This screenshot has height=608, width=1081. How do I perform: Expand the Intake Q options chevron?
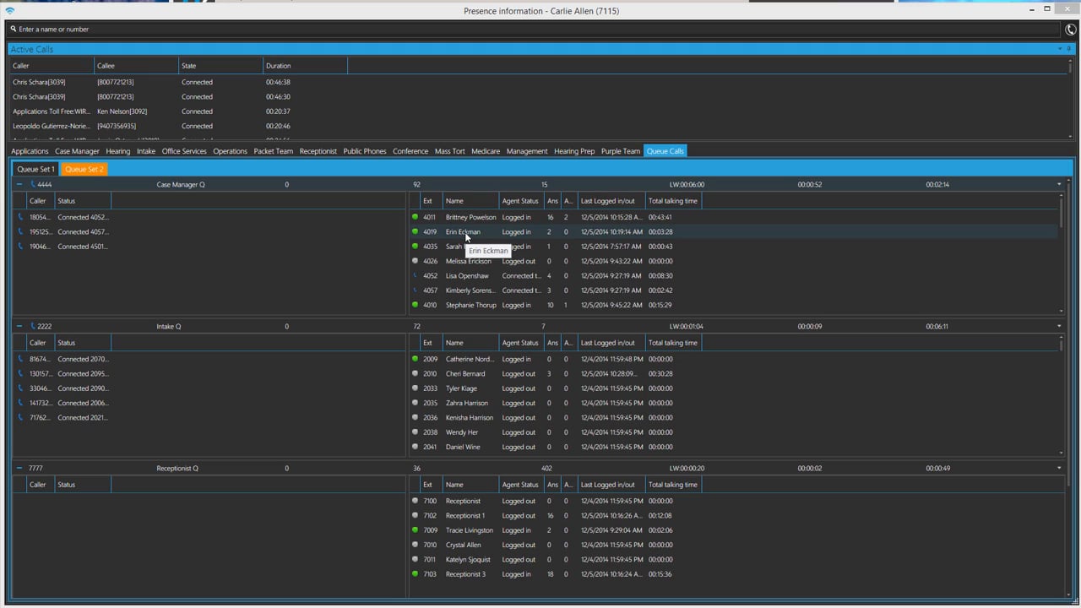coord(1059,326)
